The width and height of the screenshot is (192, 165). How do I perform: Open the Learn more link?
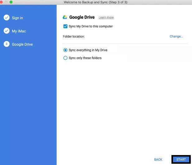point(106,17)
